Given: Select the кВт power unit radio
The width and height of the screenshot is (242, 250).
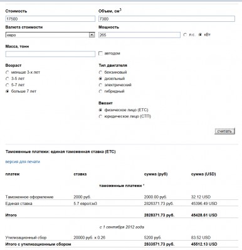Looking at the screenshot, I should (200, 35).
